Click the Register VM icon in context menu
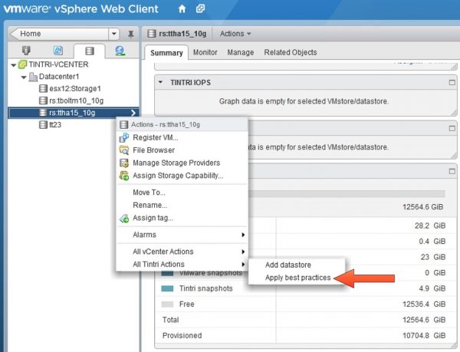 [x=124, y=137]
